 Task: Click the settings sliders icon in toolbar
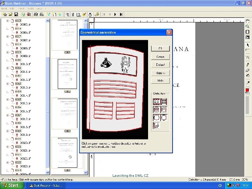[68, 15]
